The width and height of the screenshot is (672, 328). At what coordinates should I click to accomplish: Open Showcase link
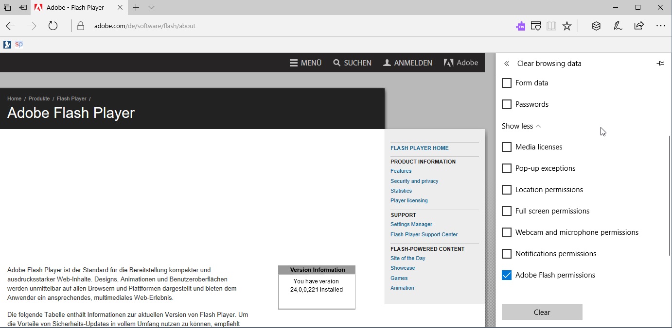point(403,268)
